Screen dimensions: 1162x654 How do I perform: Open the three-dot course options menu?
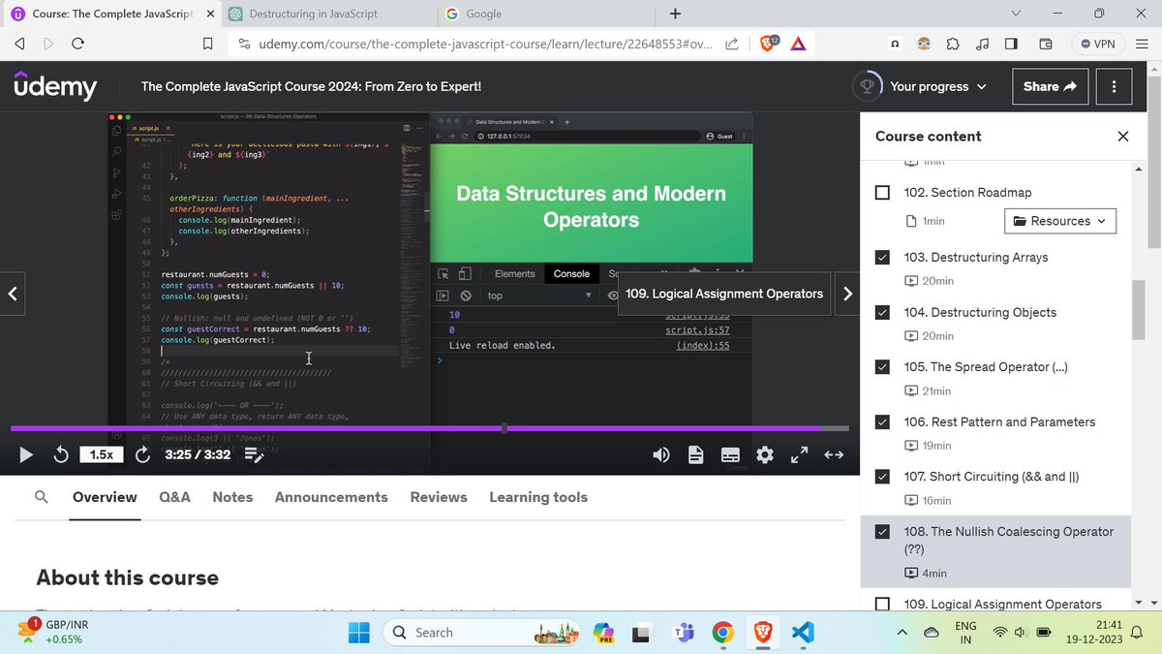pos(1115,86)
